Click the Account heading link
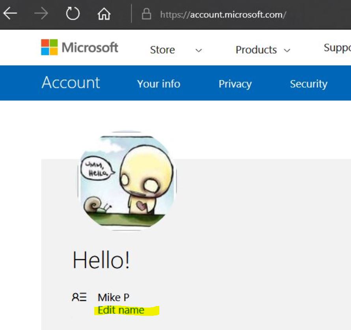 71,83
